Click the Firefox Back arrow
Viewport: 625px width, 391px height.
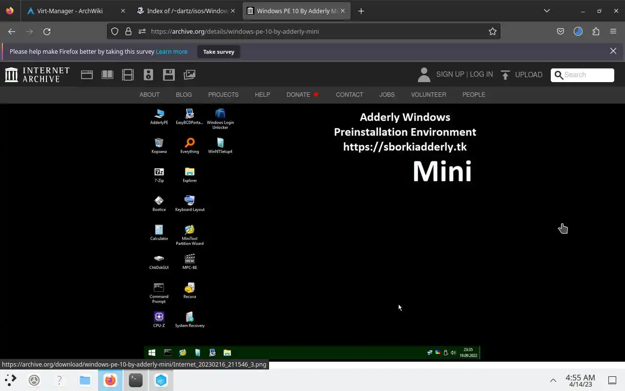(12, 31)
